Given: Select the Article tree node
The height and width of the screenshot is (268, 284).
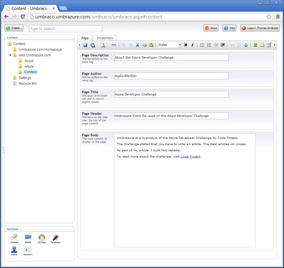Looking at the screenshot, I should [x=29, y=66].
